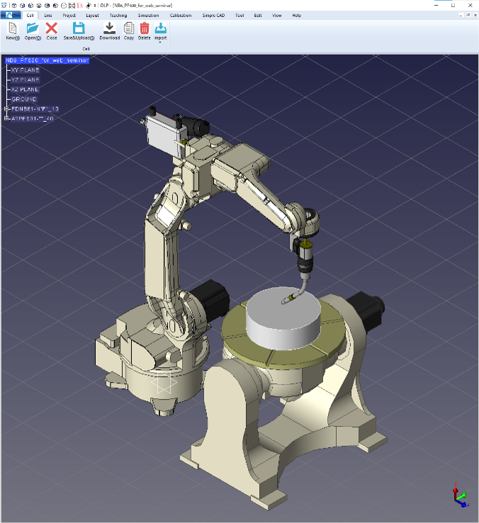Click the XYZ axis indicator in viewport corner
Viewport: 479px width, 523px height.
coord(459,495)
